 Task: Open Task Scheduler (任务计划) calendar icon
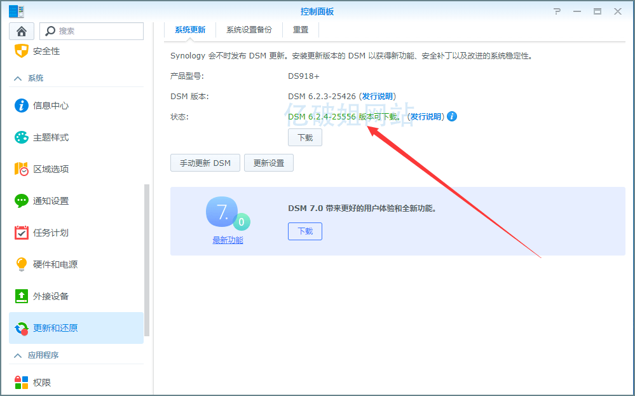point(22,233)
